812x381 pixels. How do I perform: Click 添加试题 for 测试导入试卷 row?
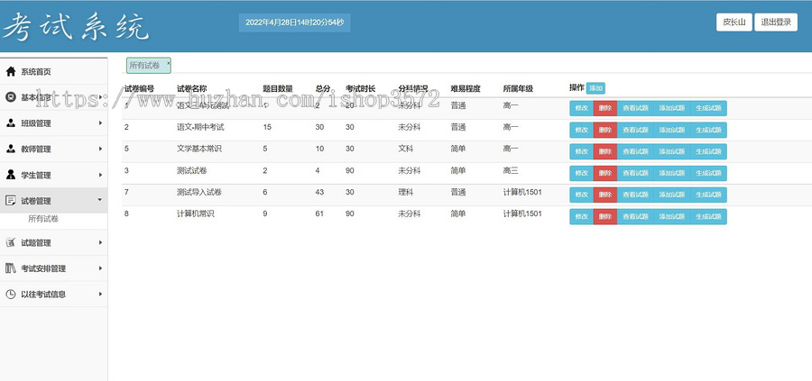click(x=671, y=195)
